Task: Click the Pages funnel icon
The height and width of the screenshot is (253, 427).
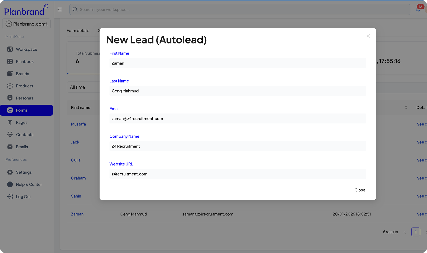Action: (x=10, y=122)
